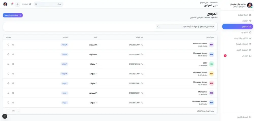Click phone icon beside 20bit's number
The width and height of the screenshot is (254, 121).
[x=142, y=64]
